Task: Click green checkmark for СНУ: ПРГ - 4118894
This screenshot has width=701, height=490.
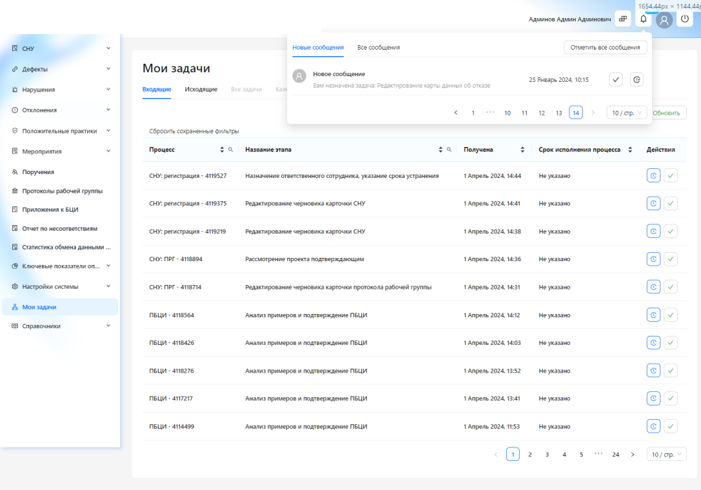Action: pos(671,259)
